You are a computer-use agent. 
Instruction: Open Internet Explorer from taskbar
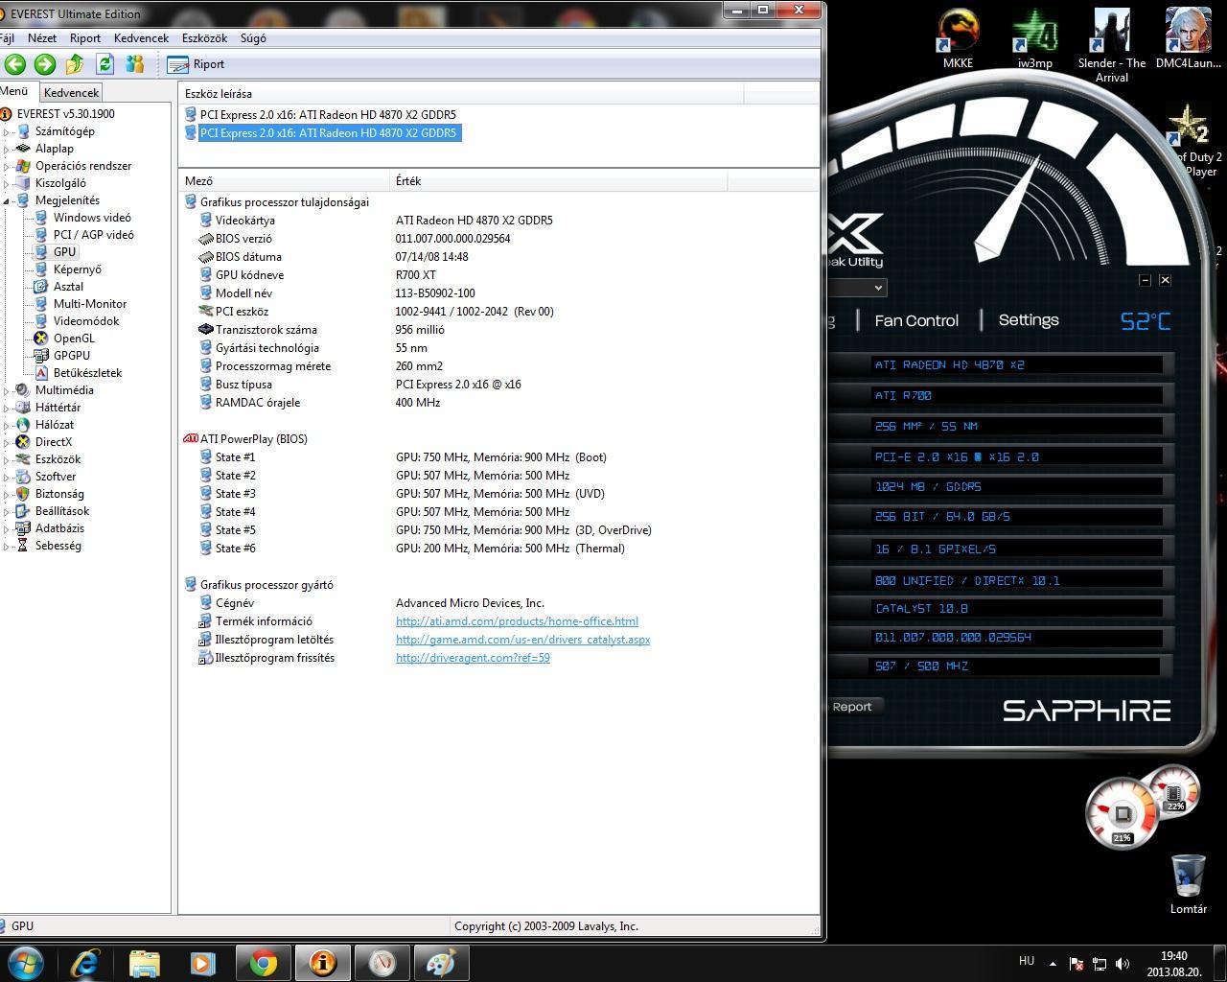coord(85,963)
